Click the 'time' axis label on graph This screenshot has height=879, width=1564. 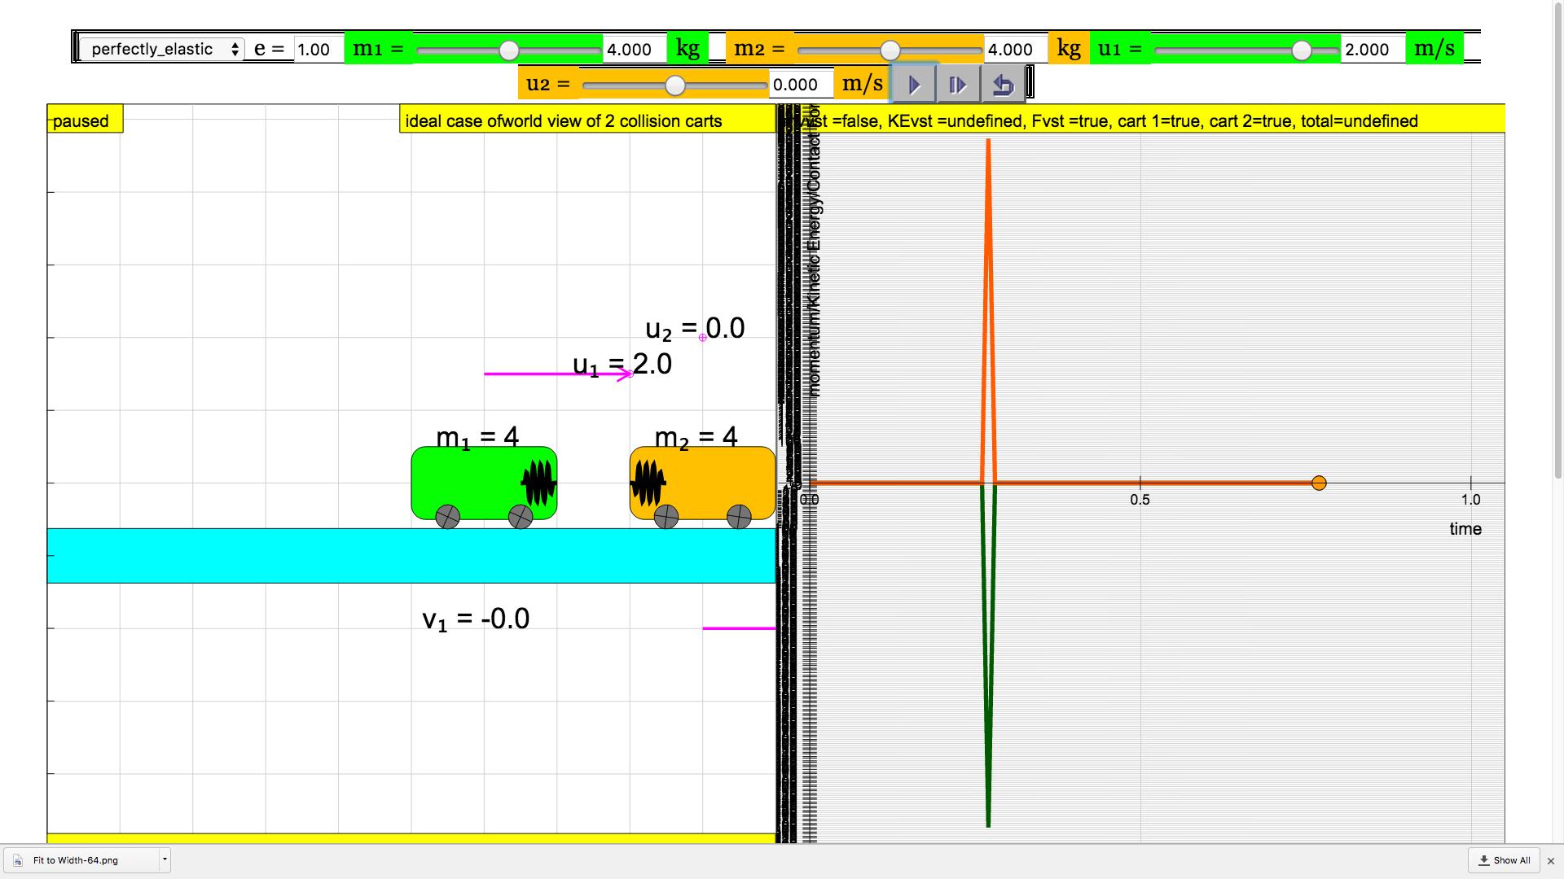pyautogui.click(x=1465, y=529)
